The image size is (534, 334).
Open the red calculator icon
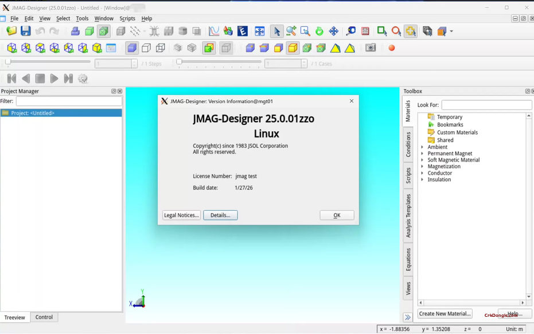(365, 32)
